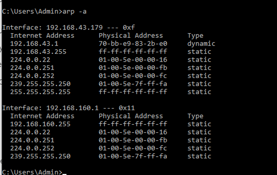Click the 255.255.255.255 address entry
The image size is (277, 175).
[40, 92]
